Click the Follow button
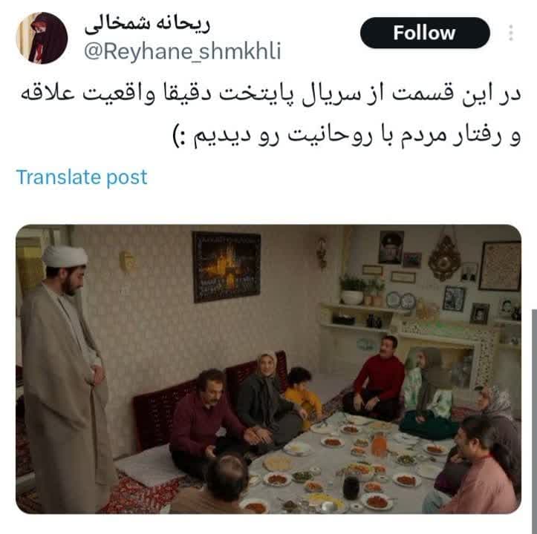The image size is (537, 534). [x=425, y=33]
